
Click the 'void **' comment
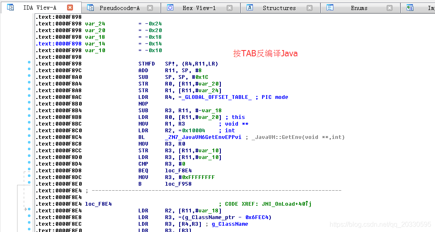click(237, 124)
